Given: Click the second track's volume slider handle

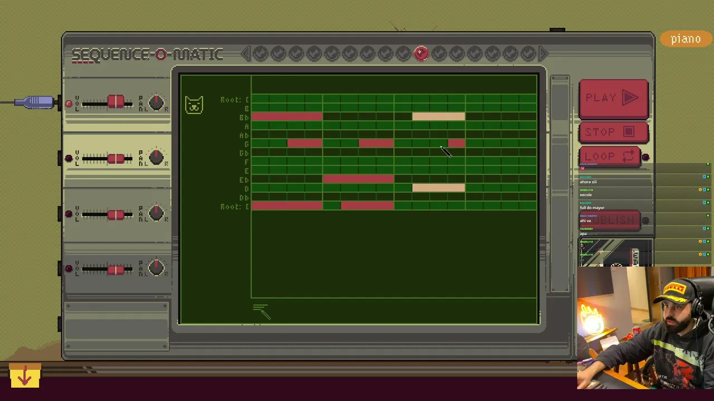Looking at the screenshot, I should pos(116,159).
